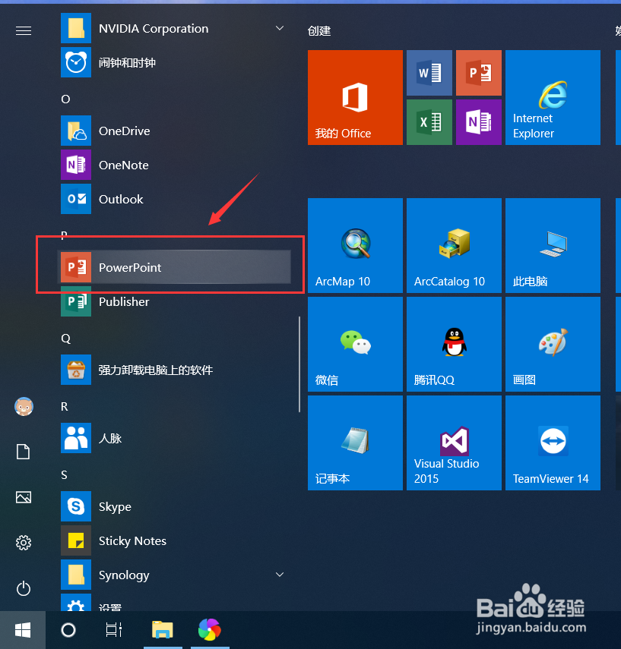Click the S letter group header
This screenshot has height=649, width=621.
click(x=64, y=474)
